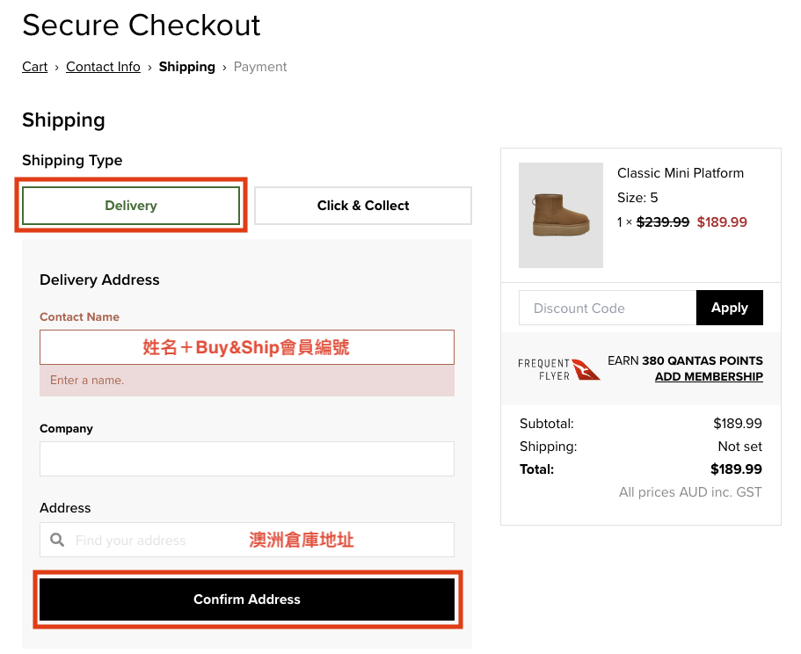
Task: Click the Contact Name field label
Action: [x=79, y=316]
